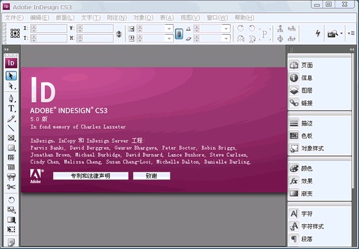Open the control panel flyout menu

click(351, 33)
